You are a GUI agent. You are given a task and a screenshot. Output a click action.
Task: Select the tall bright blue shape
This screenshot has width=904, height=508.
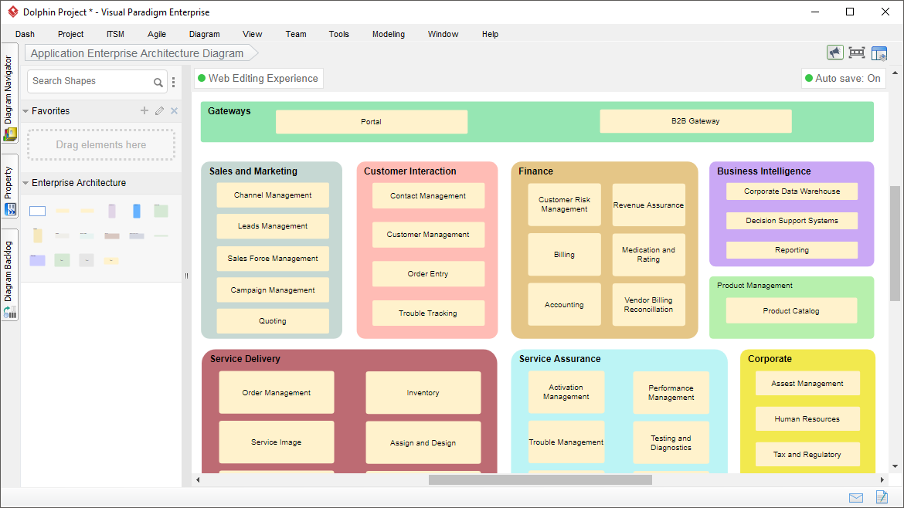tap(137, 212)
